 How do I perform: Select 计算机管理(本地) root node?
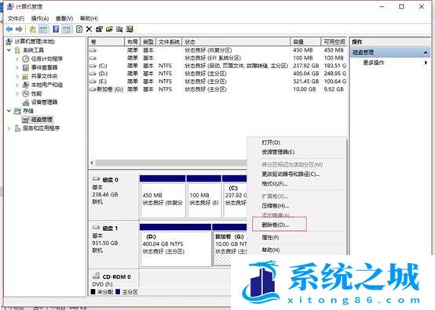click(35, 41)
